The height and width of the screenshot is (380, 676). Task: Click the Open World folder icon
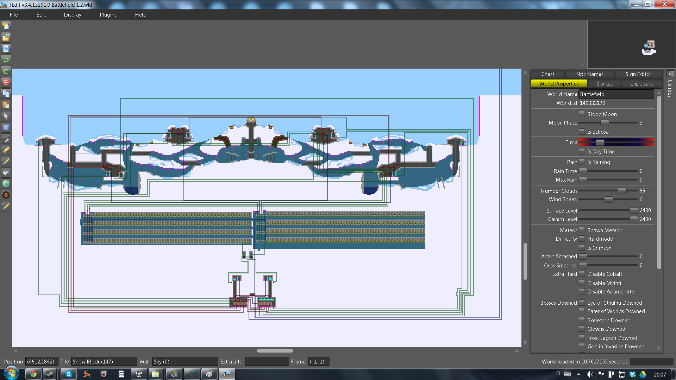[x=6, y=37]
